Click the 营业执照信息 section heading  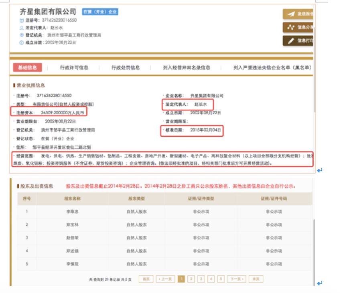[x=30, y=85]
